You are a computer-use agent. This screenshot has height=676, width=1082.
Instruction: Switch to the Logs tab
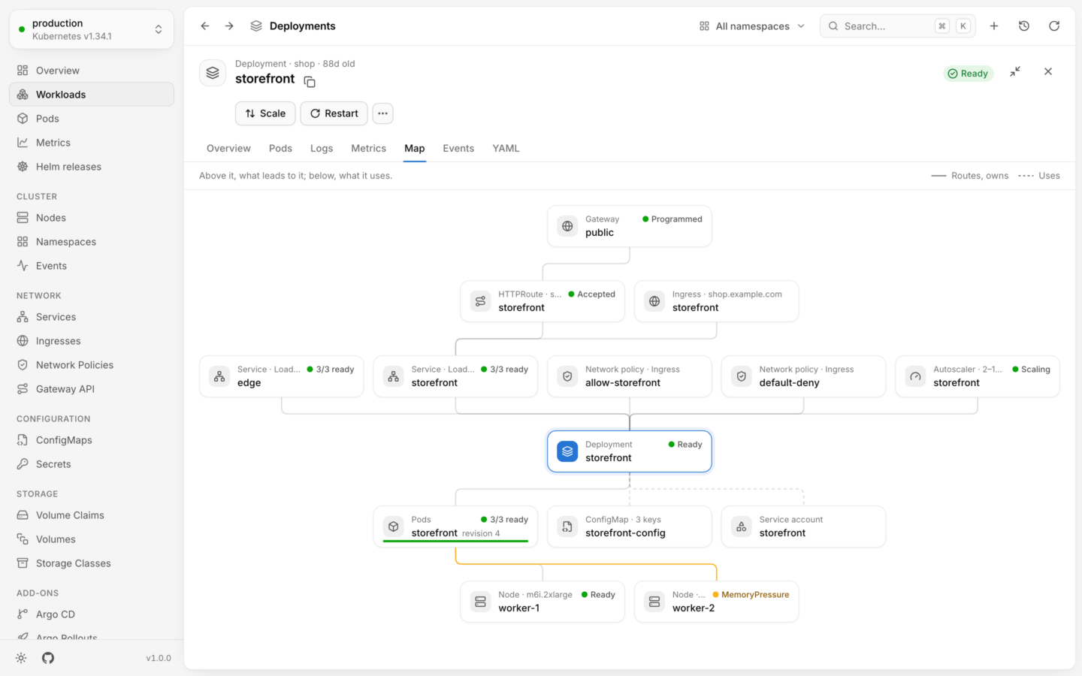pos(322,149)
